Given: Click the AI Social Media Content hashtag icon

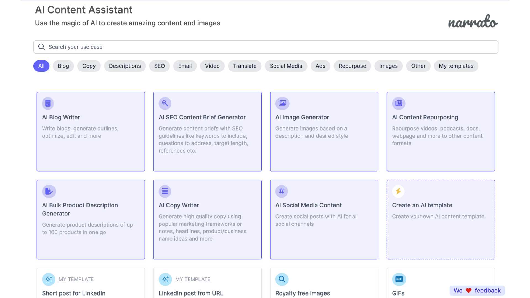Looking at the screenshot, I should (x=282, y=191).
